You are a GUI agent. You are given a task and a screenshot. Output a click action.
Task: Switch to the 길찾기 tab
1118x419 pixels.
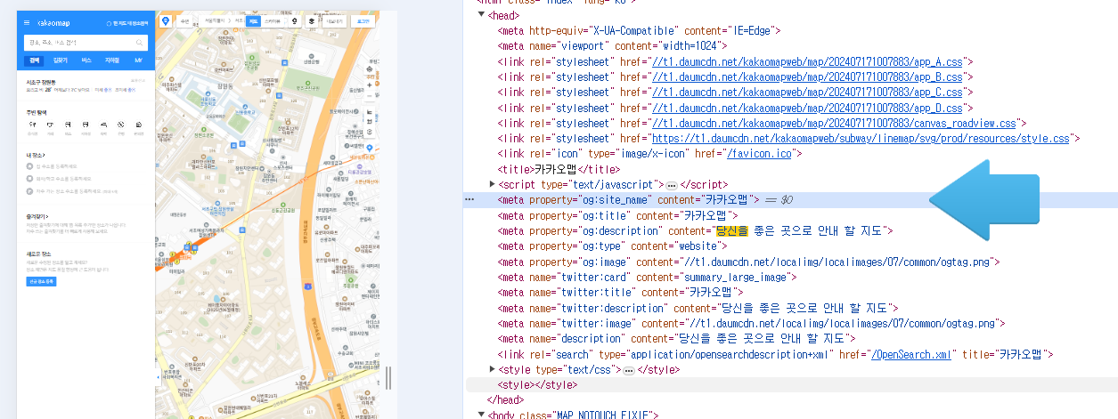[60, 60]
